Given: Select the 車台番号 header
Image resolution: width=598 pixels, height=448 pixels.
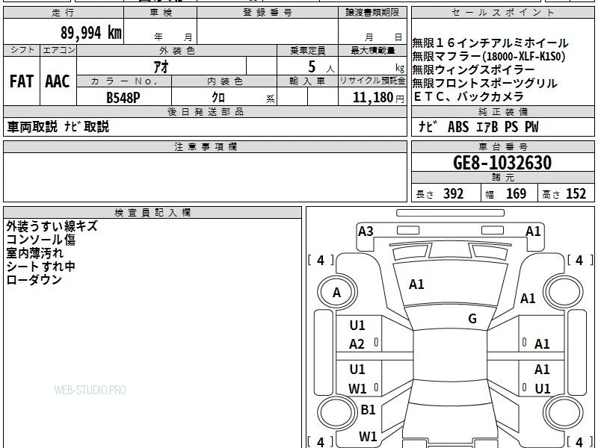Looking at the screenshot, I should click(502, 146).
